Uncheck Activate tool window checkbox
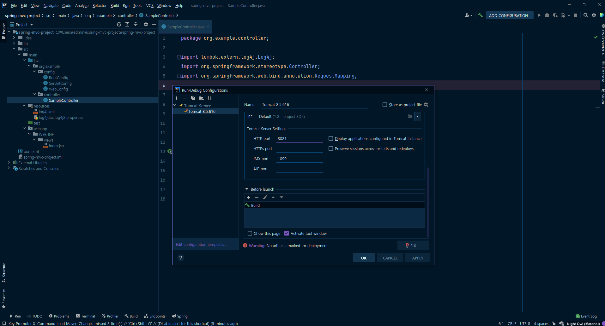Screen dimensions: 605x326 point(287,233)
